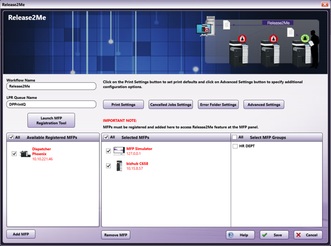This screenshot has height=246, width=331.
Task: Enable the HR DEPT group checkbox
Action: click(235, 146)
